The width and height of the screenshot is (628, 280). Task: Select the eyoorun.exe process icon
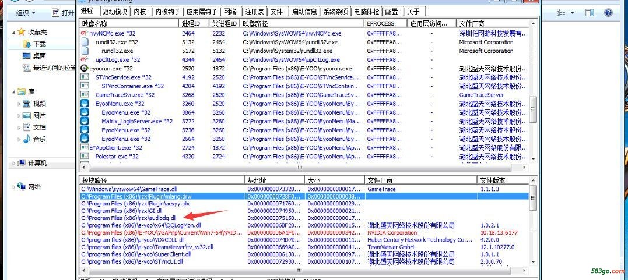[x=84, y=69]
